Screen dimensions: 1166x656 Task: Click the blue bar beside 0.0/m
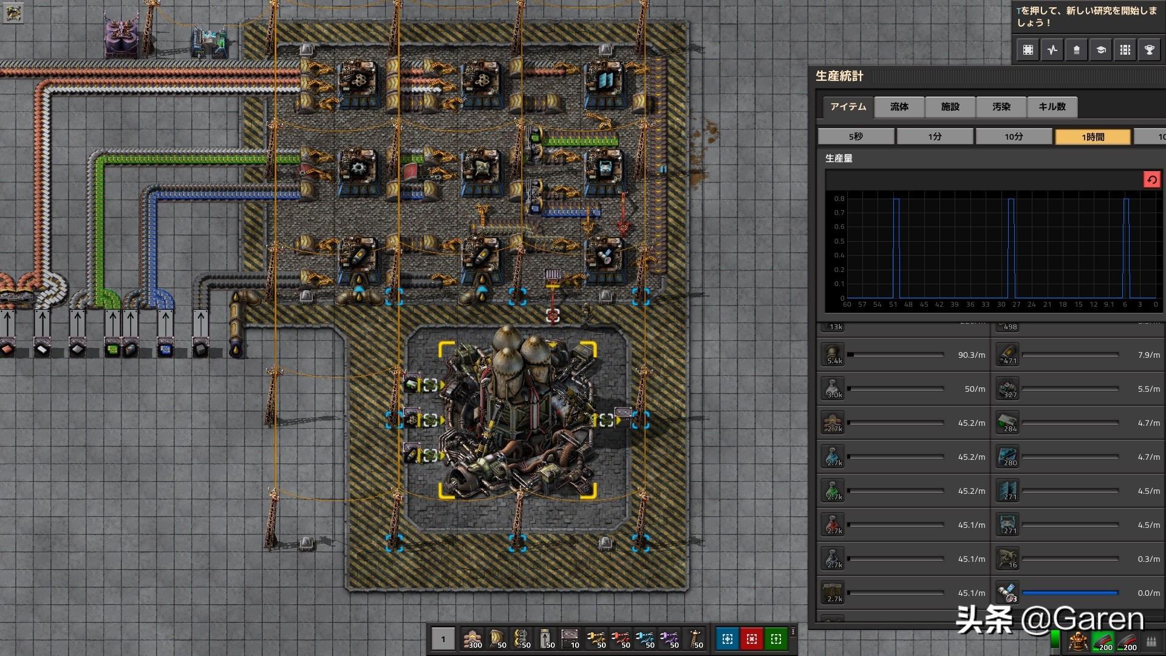[x=1070, y=593]
